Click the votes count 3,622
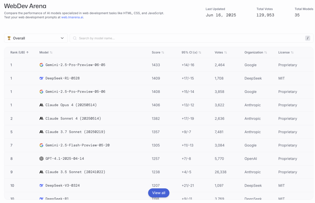The image size is (315, 203). tap(219, 105)
